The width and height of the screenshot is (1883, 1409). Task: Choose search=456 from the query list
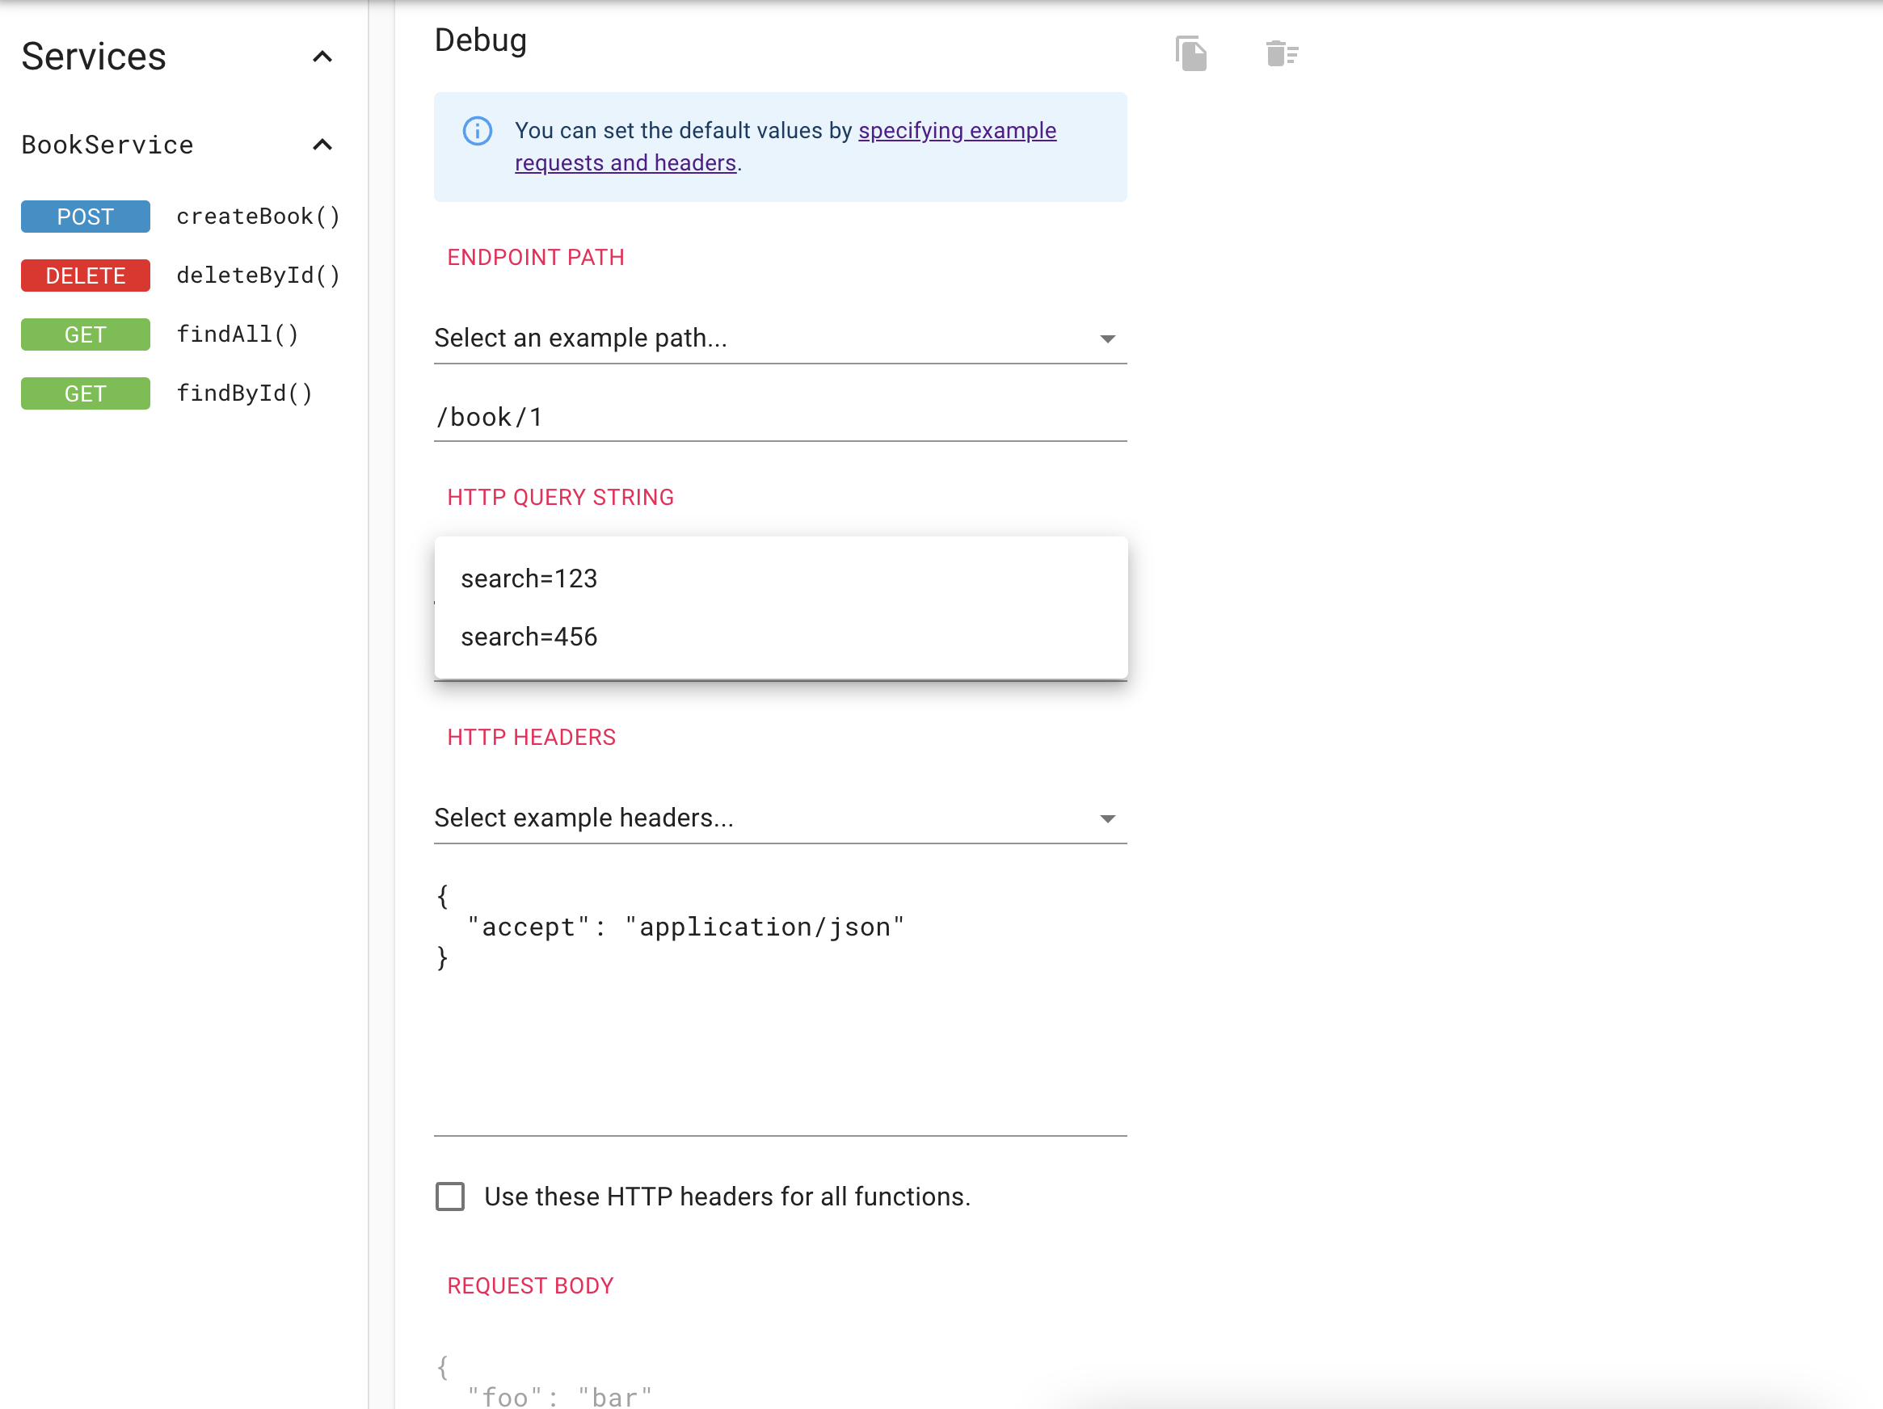pos(529,637)
